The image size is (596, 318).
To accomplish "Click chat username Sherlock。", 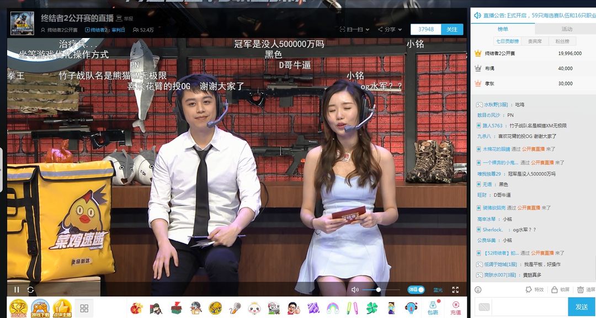I will (x=493, y=230).
